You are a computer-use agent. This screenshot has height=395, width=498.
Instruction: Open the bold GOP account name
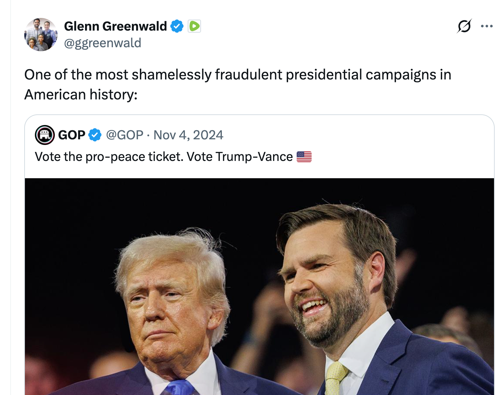72,135
